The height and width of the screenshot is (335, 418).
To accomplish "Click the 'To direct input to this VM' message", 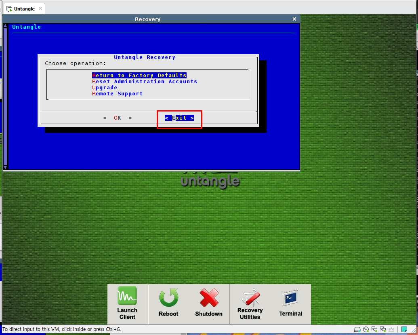I will pyautogui.click(x=61, y=329).
